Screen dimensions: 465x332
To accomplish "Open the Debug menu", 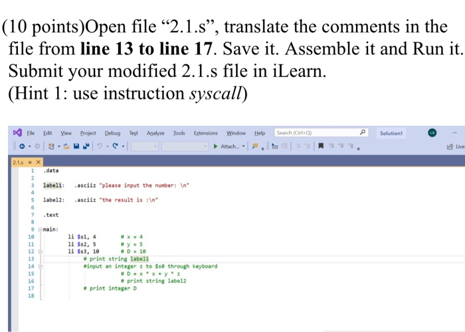I will 112,133.
